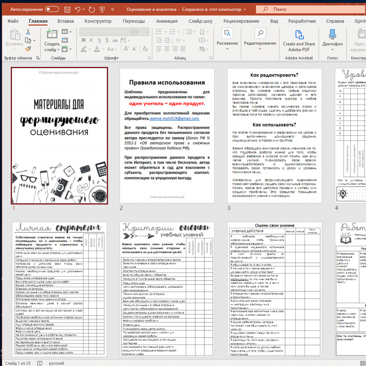Save the presentation with the Save icon

point(67,9)
